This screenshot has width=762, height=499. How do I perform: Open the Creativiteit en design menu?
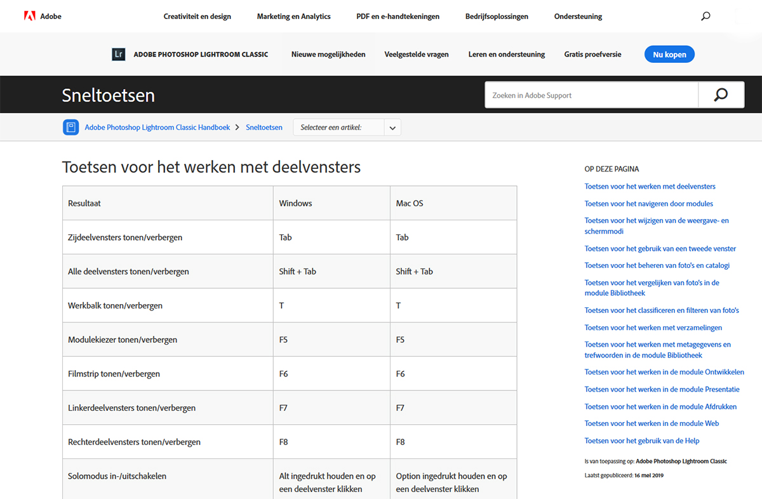pos(197,17)
